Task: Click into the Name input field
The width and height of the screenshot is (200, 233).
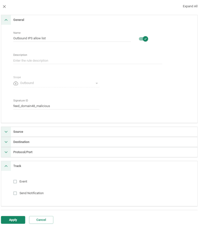Action: click(72, 38)
